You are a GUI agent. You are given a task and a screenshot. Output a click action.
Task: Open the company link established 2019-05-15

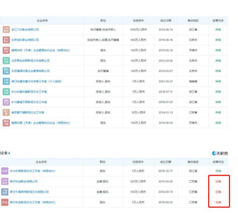[x=40, y=50]
